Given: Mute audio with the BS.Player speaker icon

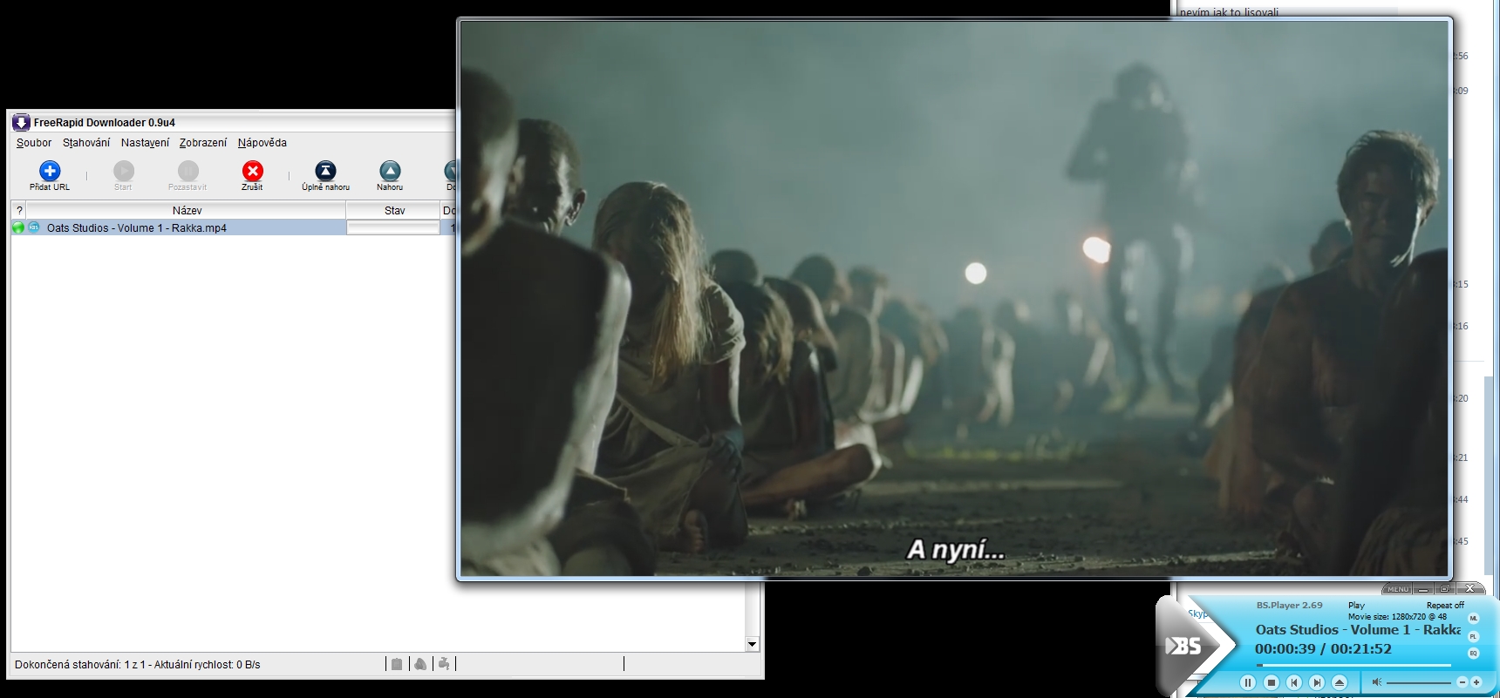Looking at the screenshot, I should click(1376, 682).
